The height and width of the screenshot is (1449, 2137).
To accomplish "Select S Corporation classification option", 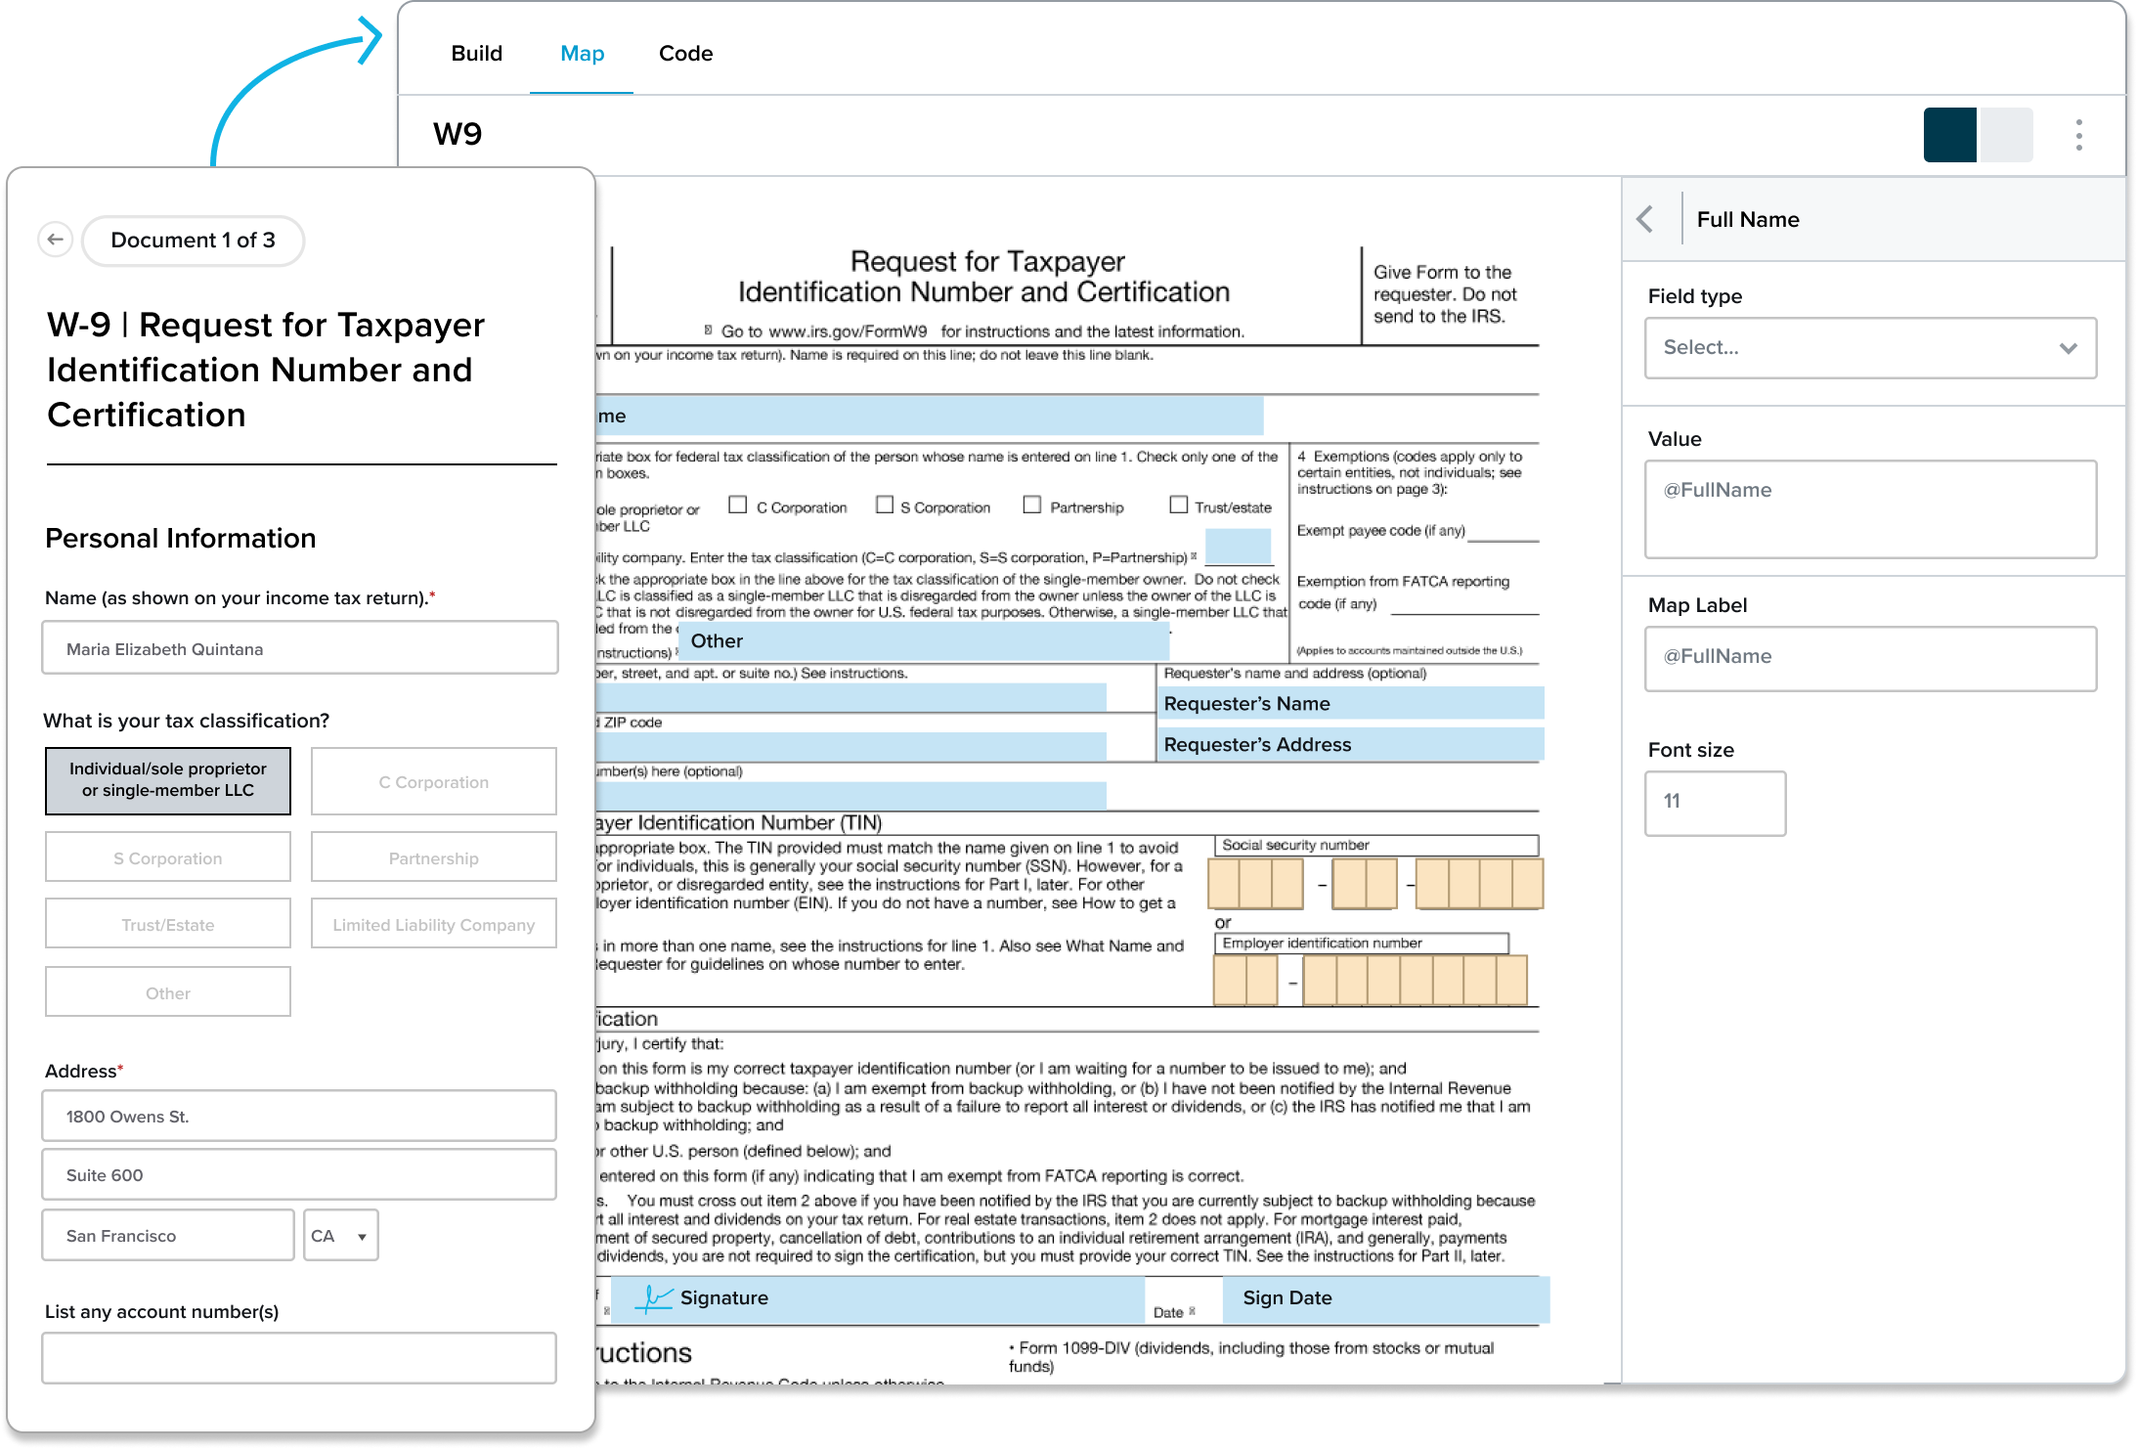I will click(x=168, y=857).
